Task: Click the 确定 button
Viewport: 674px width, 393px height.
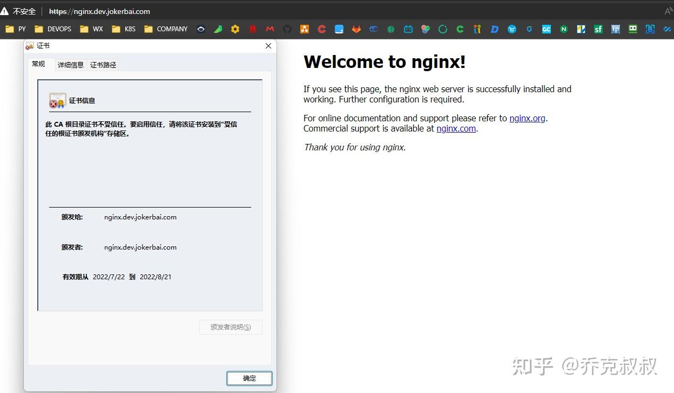Action: (x=250, y=378)
